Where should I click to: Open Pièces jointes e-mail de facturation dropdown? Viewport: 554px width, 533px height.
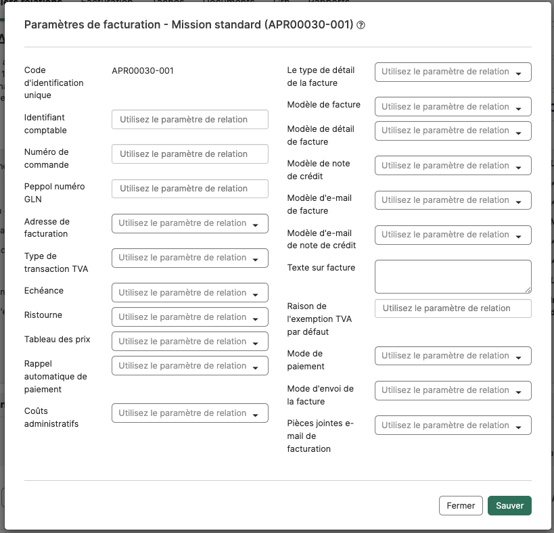point(453,425)
